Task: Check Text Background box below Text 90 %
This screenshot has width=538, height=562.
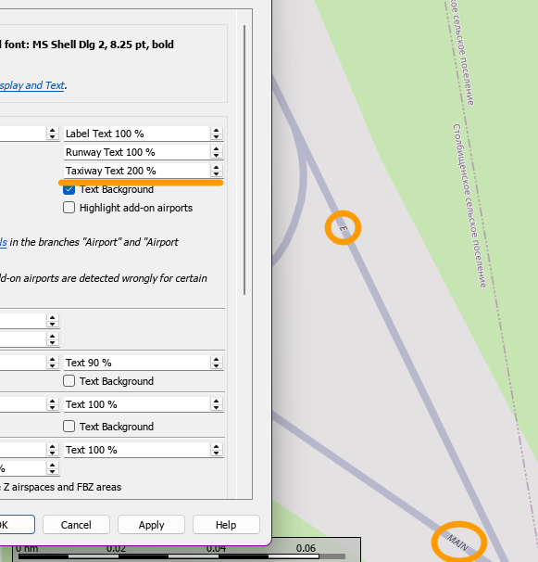Action: click(x=69, y=380)
